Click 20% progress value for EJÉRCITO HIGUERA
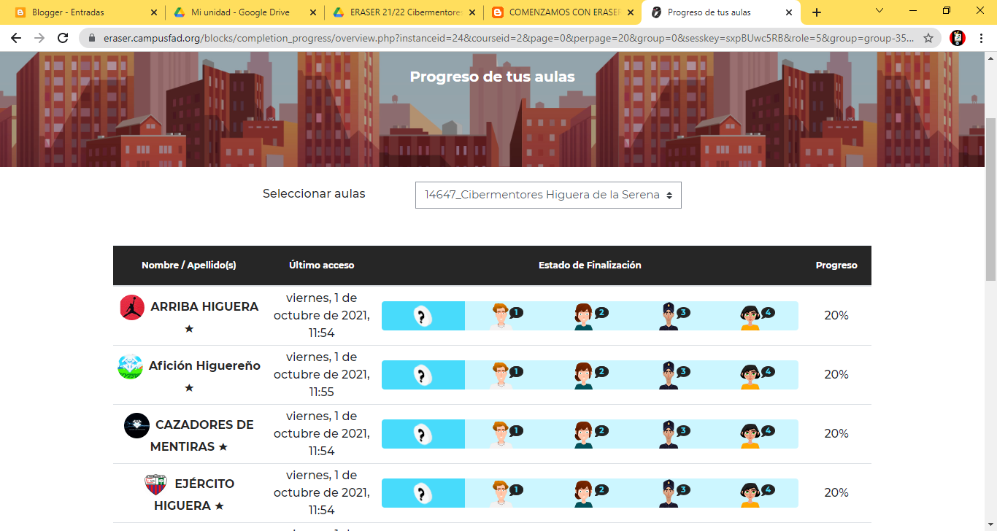Viewport: 997px width, 531px height. tap(836, 493)
